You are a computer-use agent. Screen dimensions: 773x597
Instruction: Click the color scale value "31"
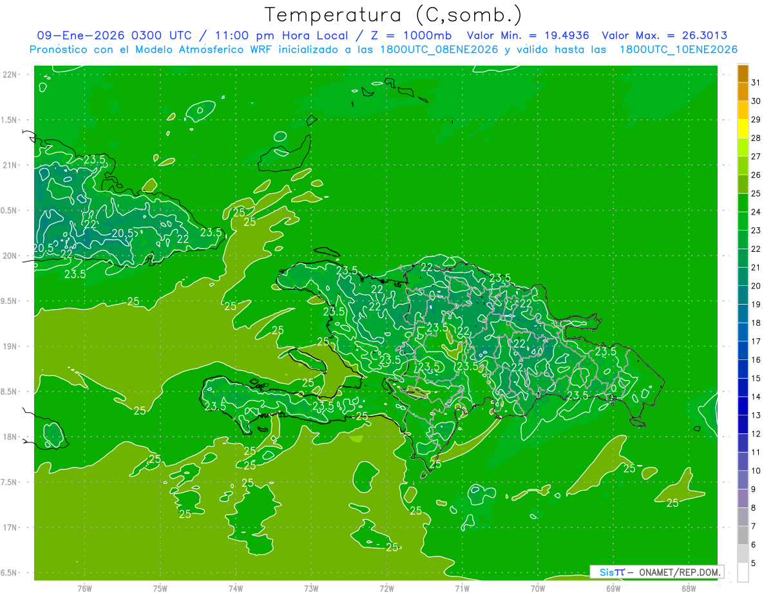pyautogui.click(x=756, y=82)
